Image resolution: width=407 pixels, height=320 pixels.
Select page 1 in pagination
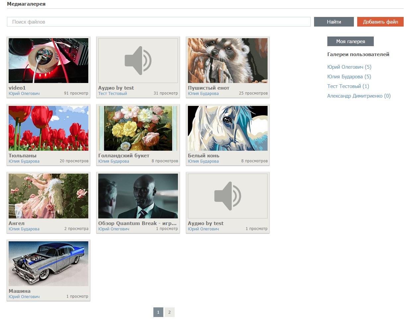(x=158, y=312)
